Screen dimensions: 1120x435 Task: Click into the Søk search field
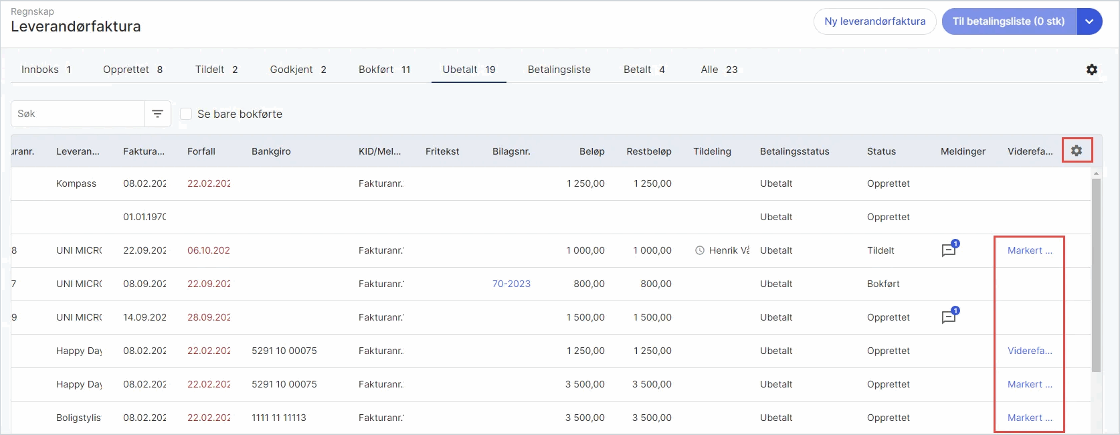pyautogui.click(x=78, y=114)
